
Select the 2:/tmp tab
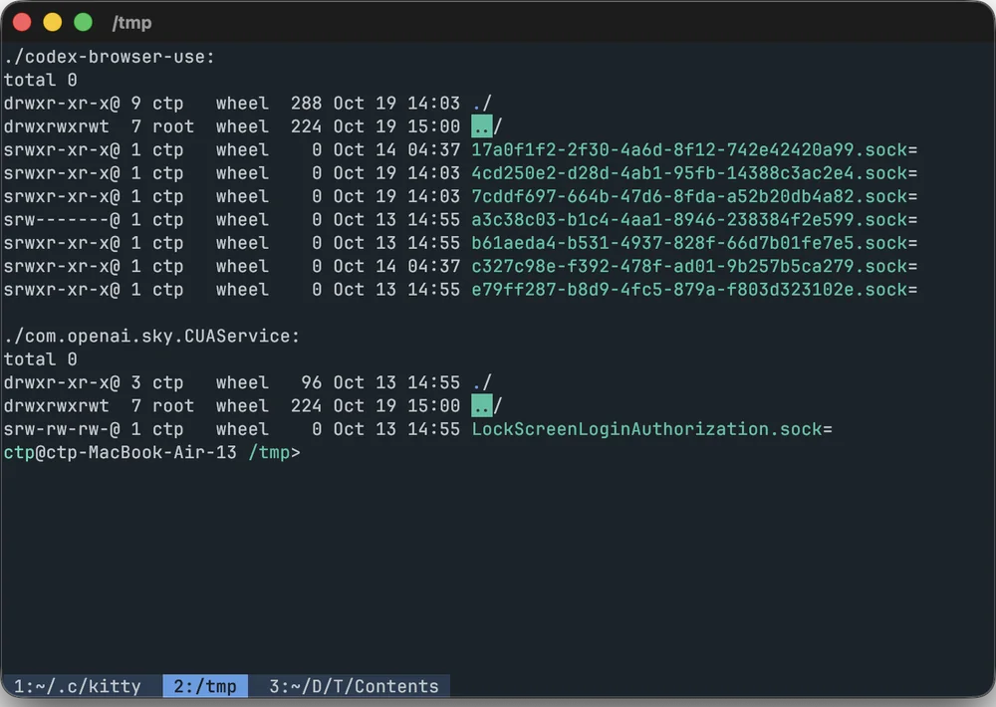tap(205, 686)
